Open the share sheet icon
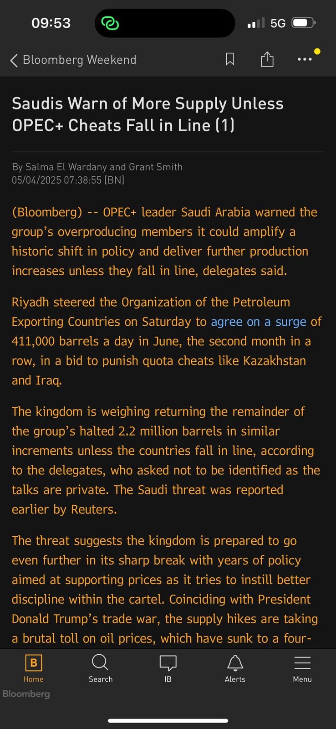Image resolution: width=336 pixels, height=729 pixels. [267, 59]
